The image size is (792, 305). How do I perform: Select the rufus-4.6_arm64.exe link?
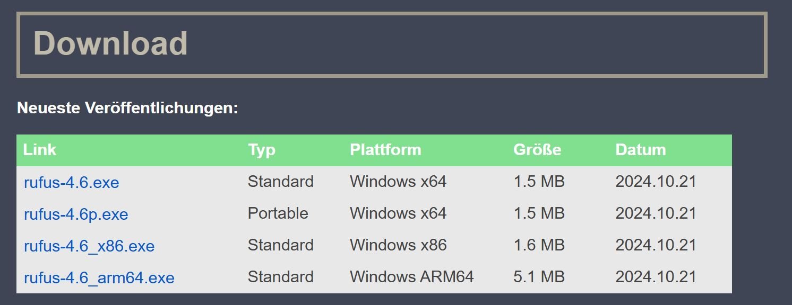[x=99, y=278]
